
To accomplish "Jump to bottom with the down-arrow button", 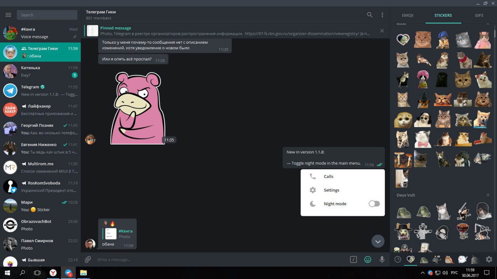I will point(378,241).
